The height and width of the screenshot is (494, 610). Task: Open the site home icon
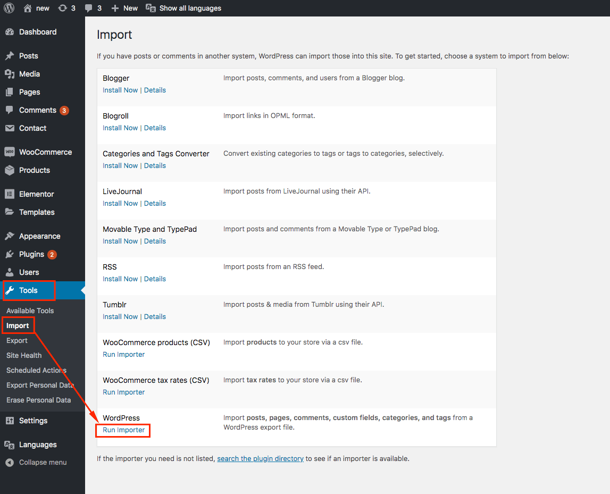click(28, 8)
